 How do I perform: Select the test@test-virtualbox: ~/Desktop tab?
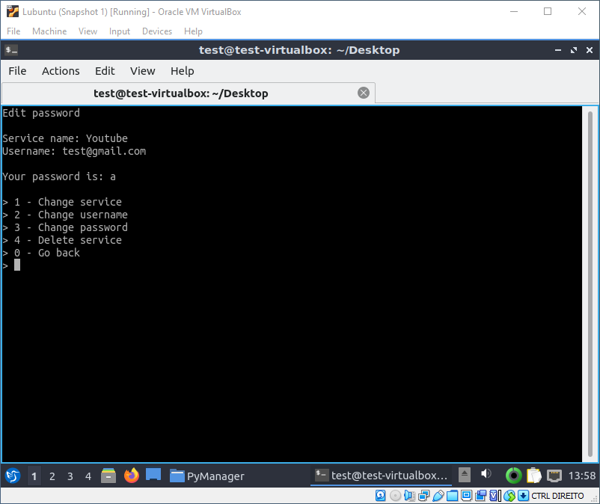(x=189, y=93)
